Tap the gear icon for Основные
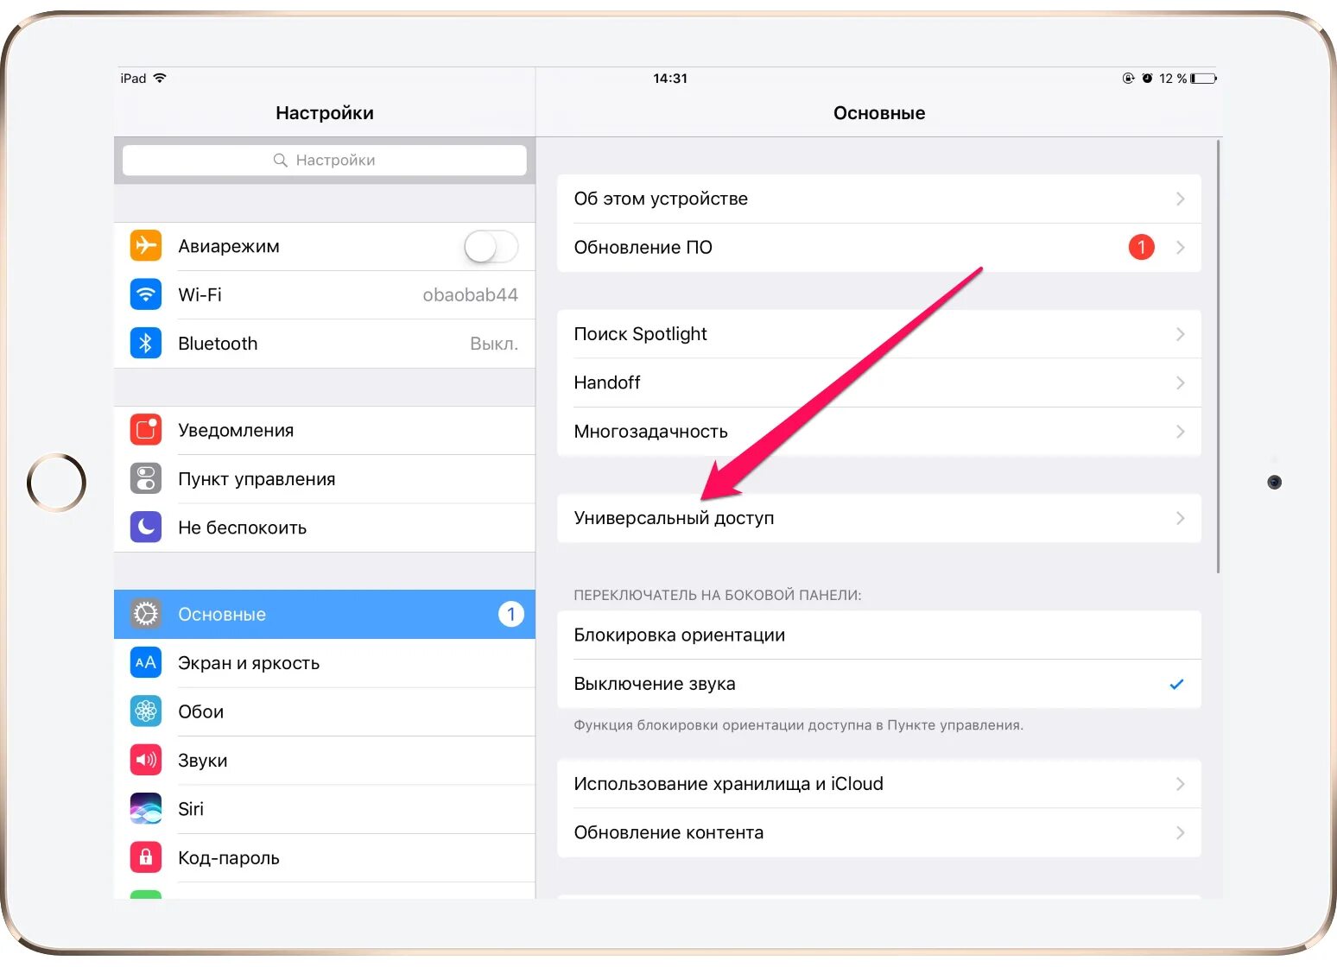Viewport: 1337px width, 967px height. tap(146, 614)
